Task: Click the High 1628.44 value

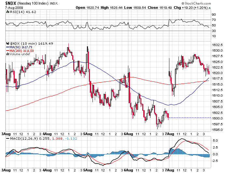Action: (112, 8)
